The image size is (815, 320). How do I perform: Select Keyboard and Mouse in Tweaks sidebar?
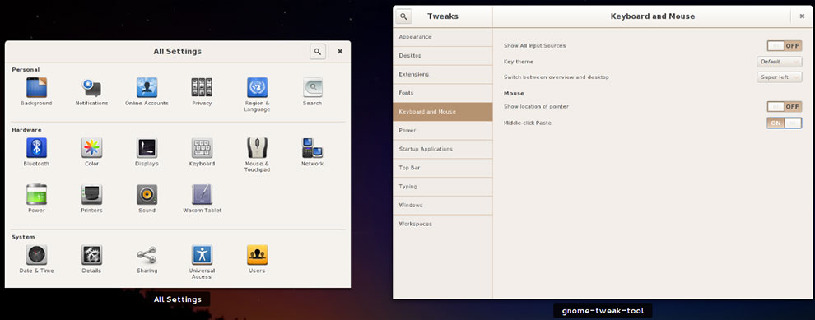coord(442,112)
